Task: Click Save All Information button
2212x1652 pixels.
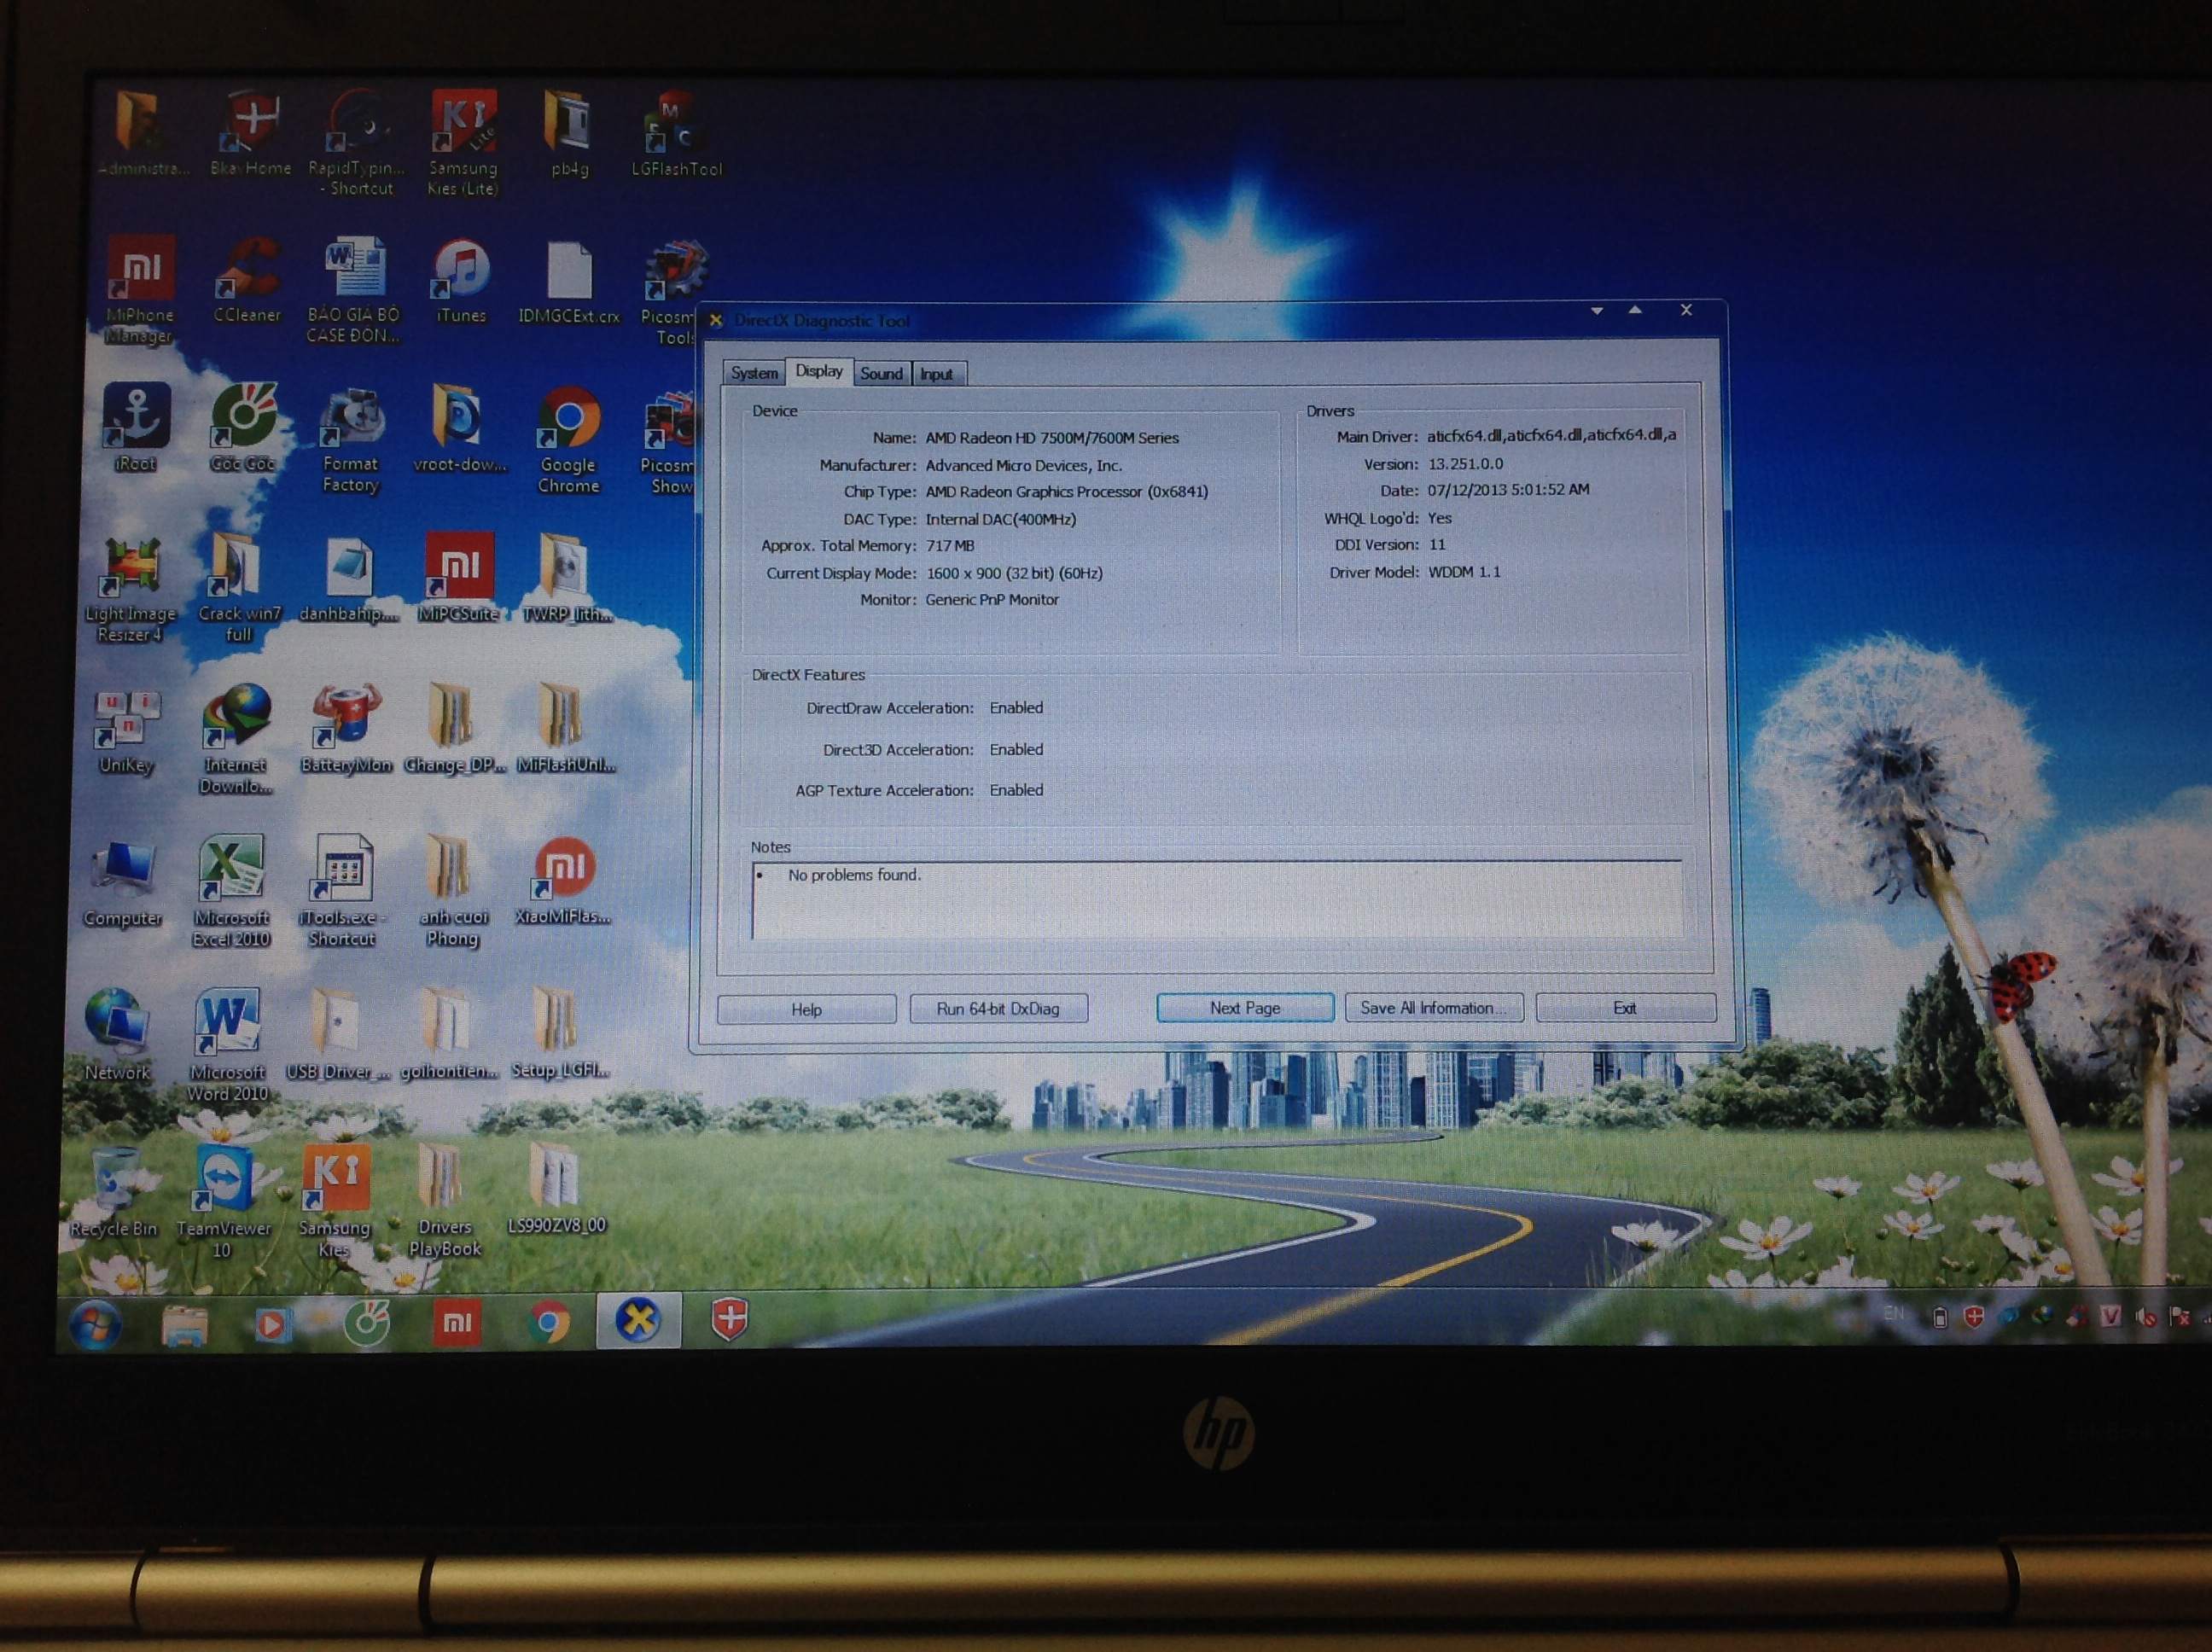Action: click(1433, 1007)
